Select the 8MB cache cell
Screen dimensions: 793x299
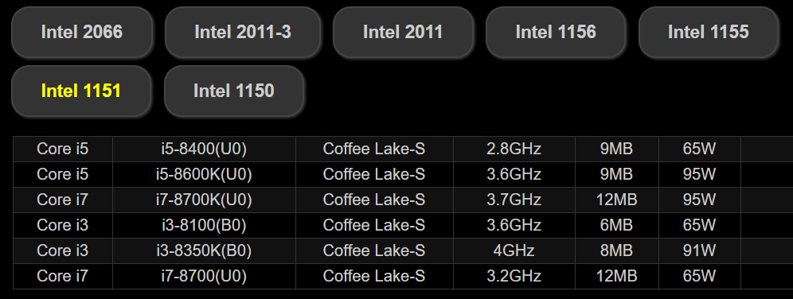pyautogui.click(x=617, y=250)
